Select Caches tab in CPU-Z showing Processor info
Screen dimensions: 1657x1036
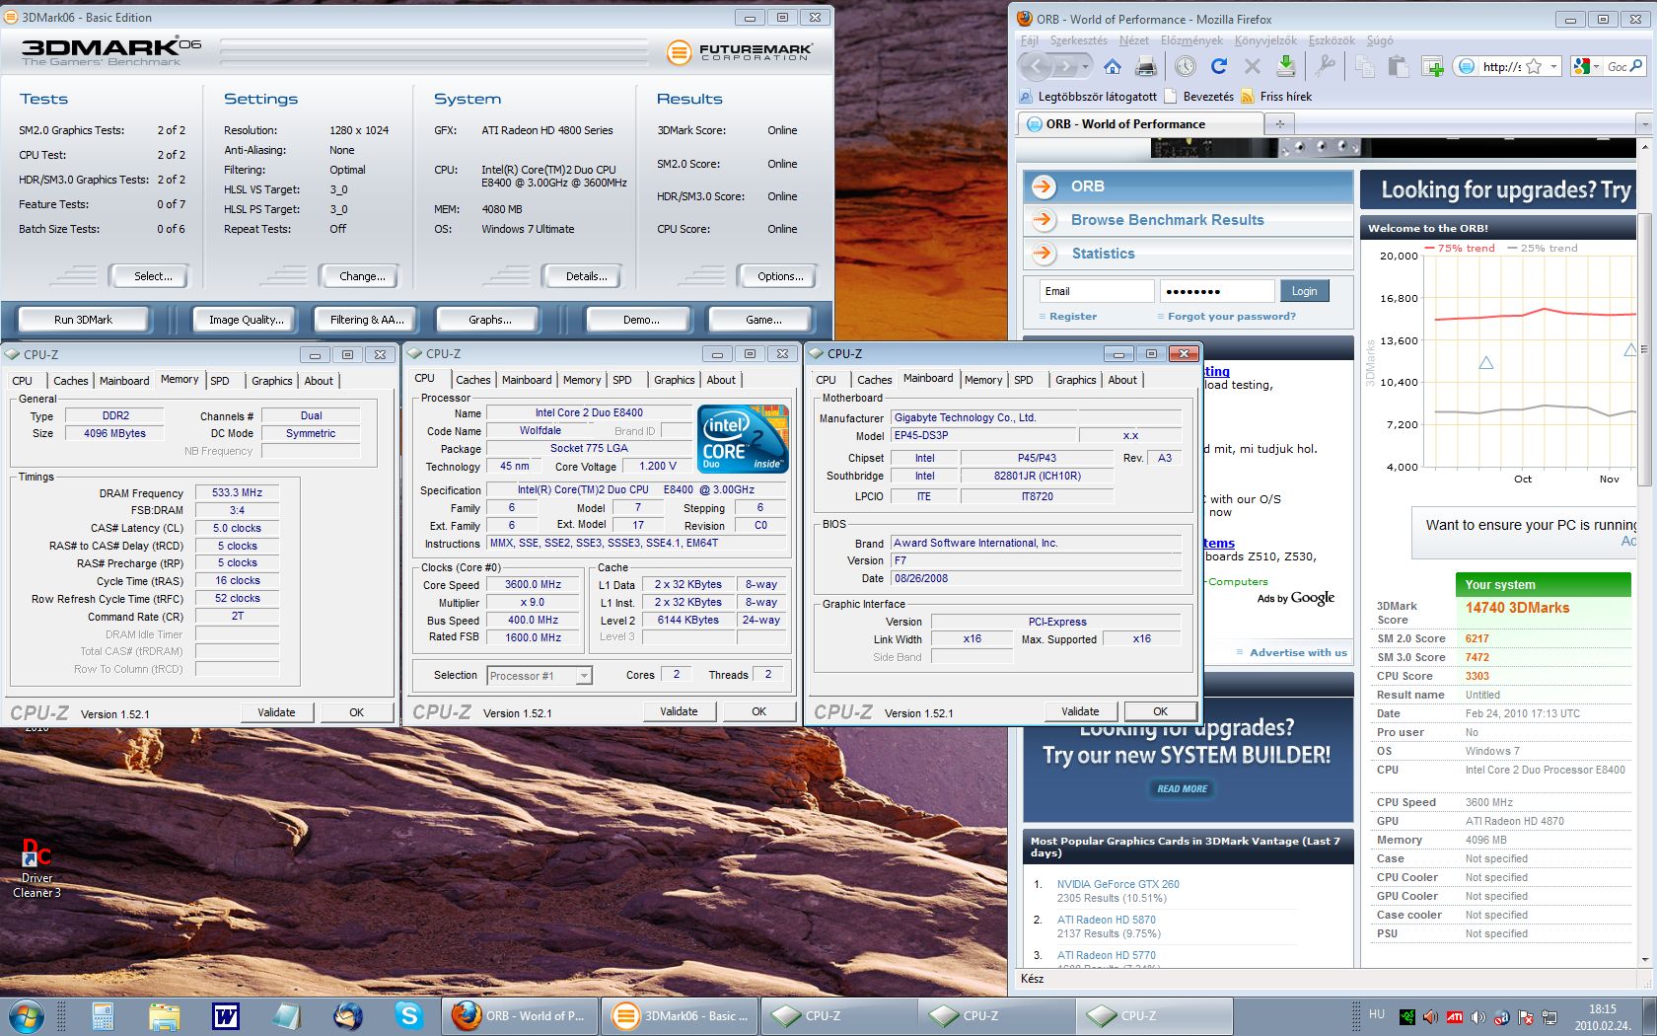(473, 380)
